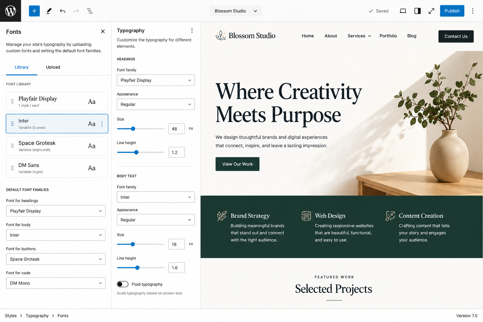
Task: Click the View Our Work button
Action: point(237,164)
